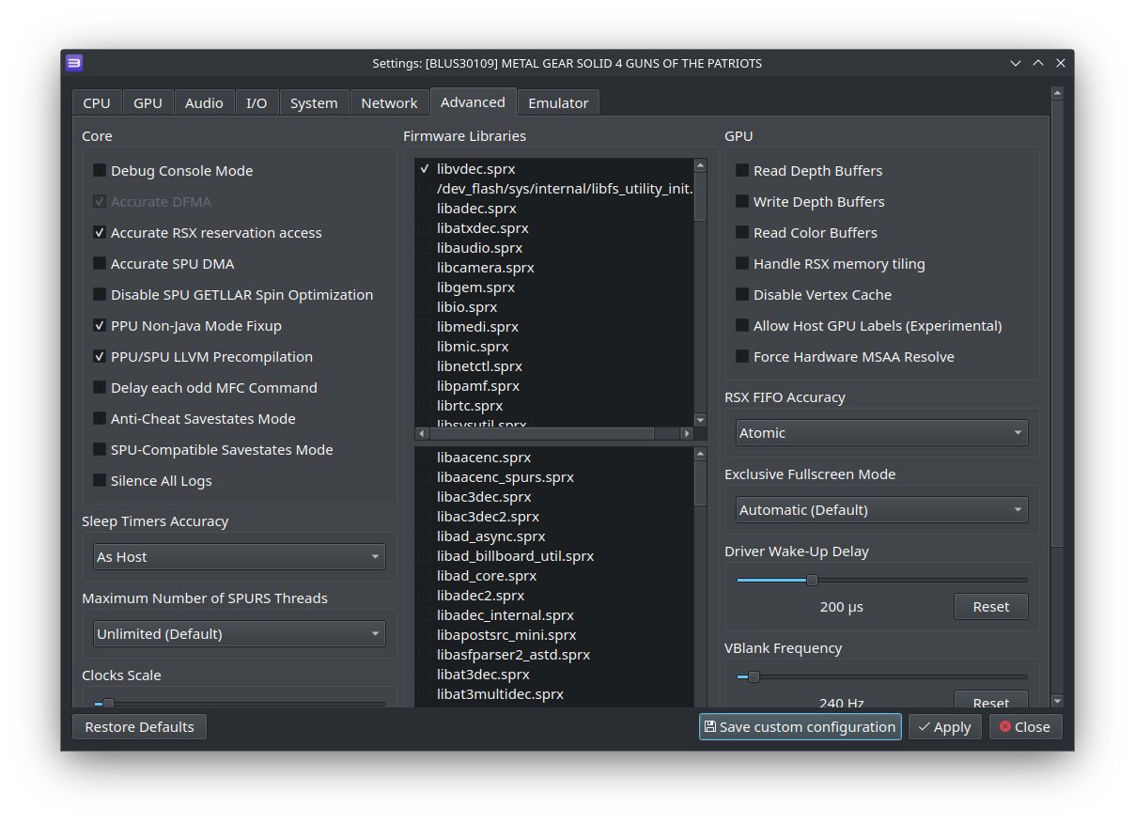Open Sleep Timers Accuracy dropdown

click(x=240, y=556)
